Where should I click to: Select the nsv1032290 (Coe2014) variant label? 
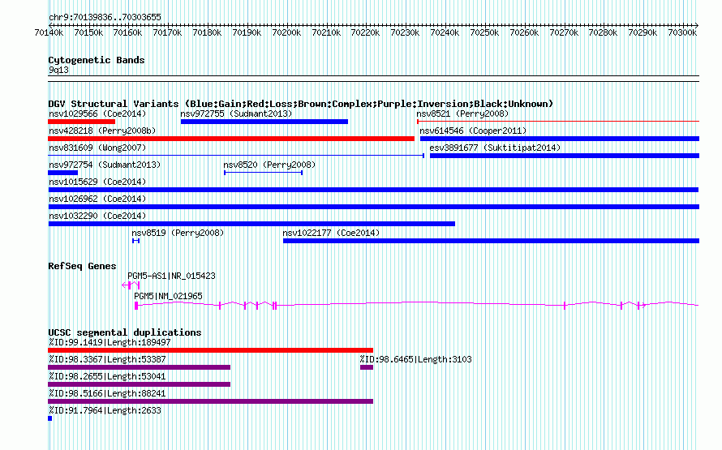[97, 216]
